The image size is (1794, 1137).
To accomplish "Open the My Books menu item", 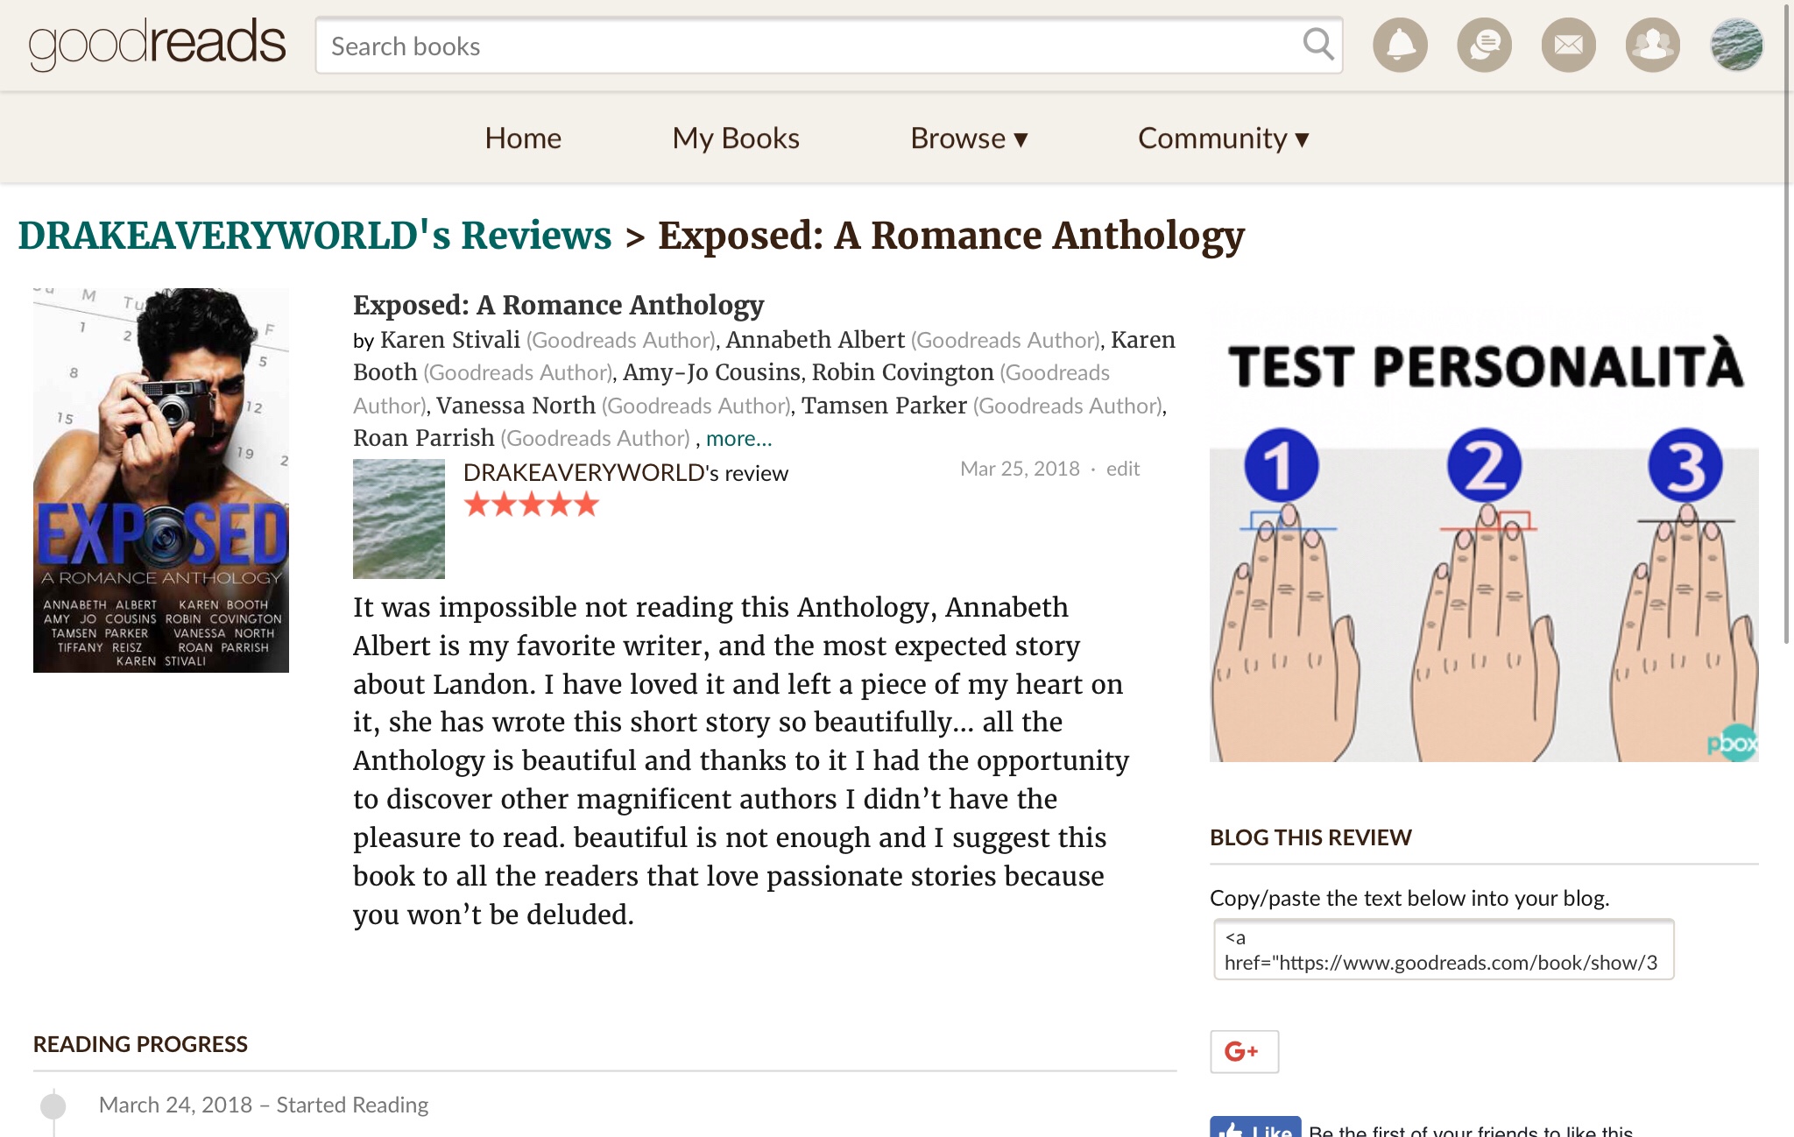I will pos(736,138).
